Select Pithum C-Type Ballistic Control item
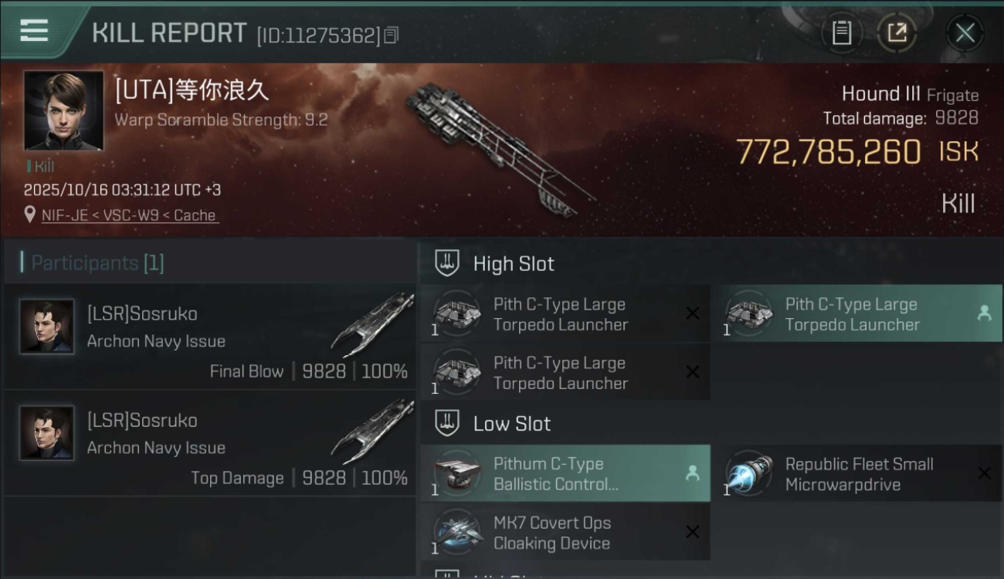Image resolution: width=1004 pixels, height=579 pixels. (565, 473)
